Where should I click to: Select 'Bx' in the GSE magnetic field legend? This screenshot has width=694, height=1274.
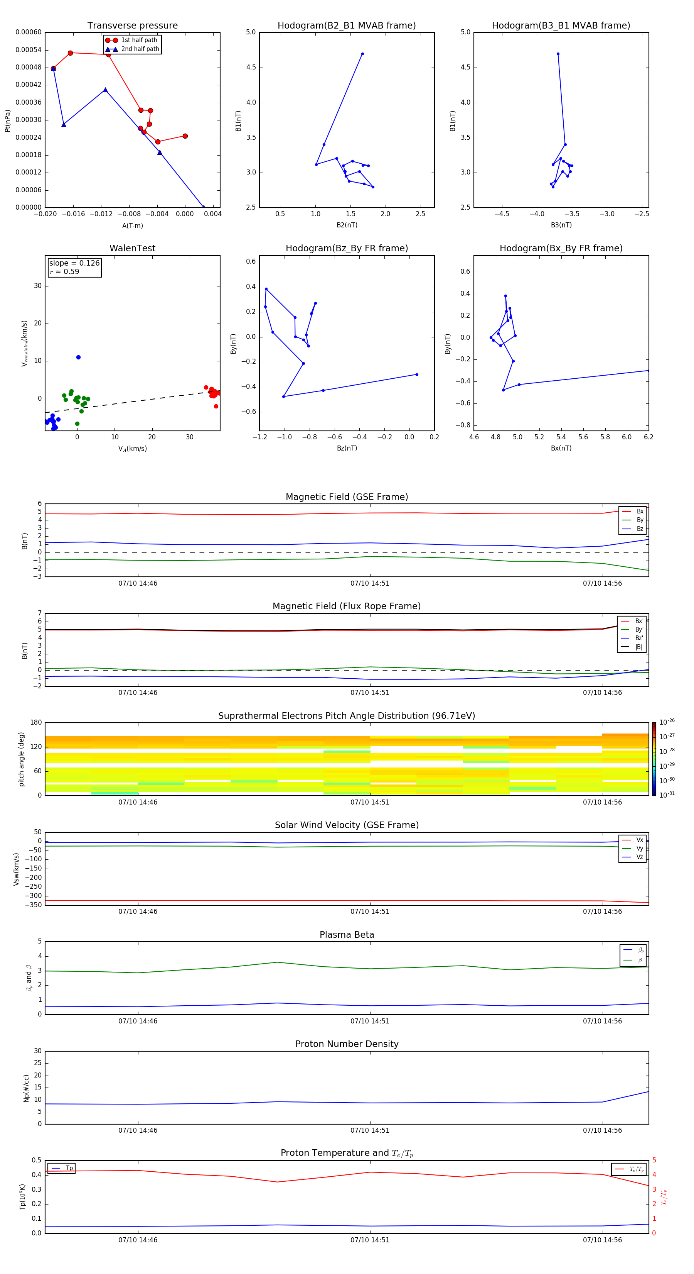[633, 512]
